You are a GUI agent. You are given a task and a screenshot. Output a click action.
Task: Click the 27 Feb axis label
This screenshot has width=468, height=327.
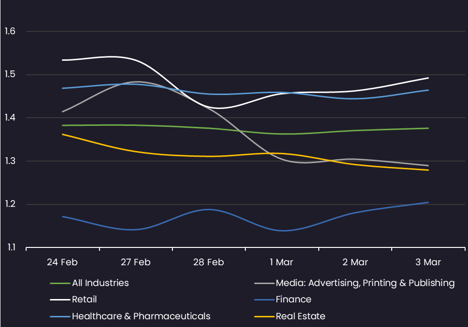coord(136,262)
